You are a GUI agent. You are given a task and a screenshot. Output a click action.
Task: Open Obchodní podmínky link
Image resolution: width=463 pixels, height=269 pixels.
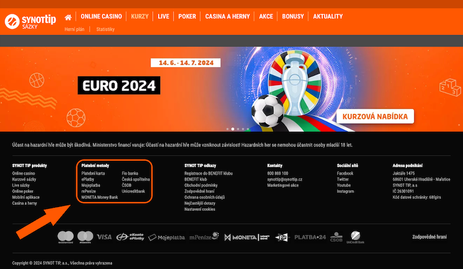pyautogui.click(x=201, y=185)
